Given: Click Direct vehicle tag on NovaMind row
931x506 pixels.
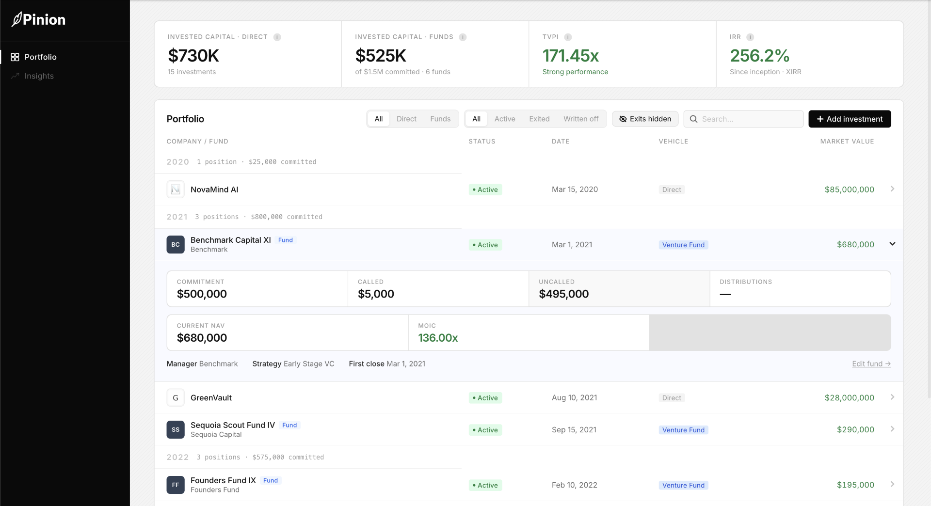Looking at the screenshot, I should coord(672,190).
